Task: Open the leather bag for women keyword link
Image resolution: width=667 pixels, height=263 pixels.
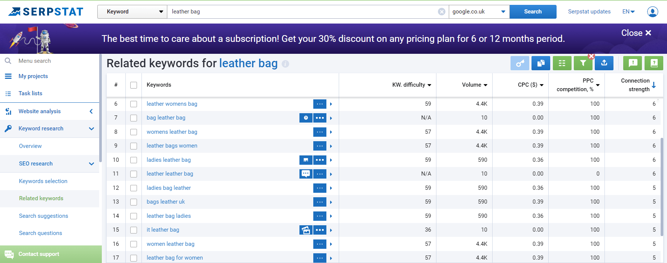Action: (175, 258)
